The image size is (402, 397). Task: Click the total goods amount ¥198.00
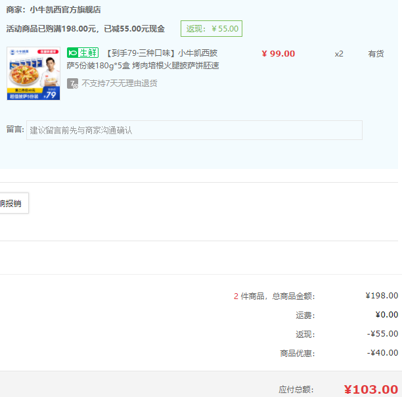point(382,296)
